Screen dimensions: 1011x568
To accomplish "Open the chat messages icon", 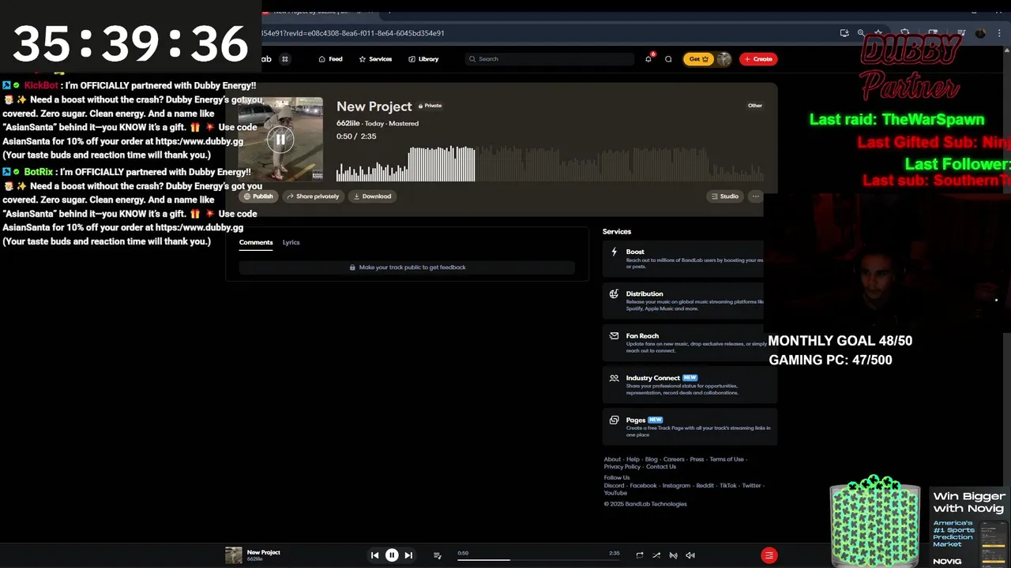I will click(x=668, y=59).
